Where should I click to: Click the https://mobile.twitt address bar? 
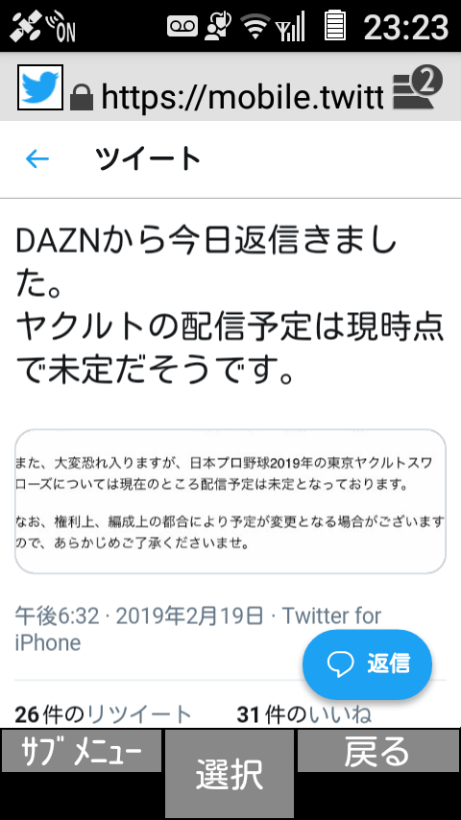(242, 96)
